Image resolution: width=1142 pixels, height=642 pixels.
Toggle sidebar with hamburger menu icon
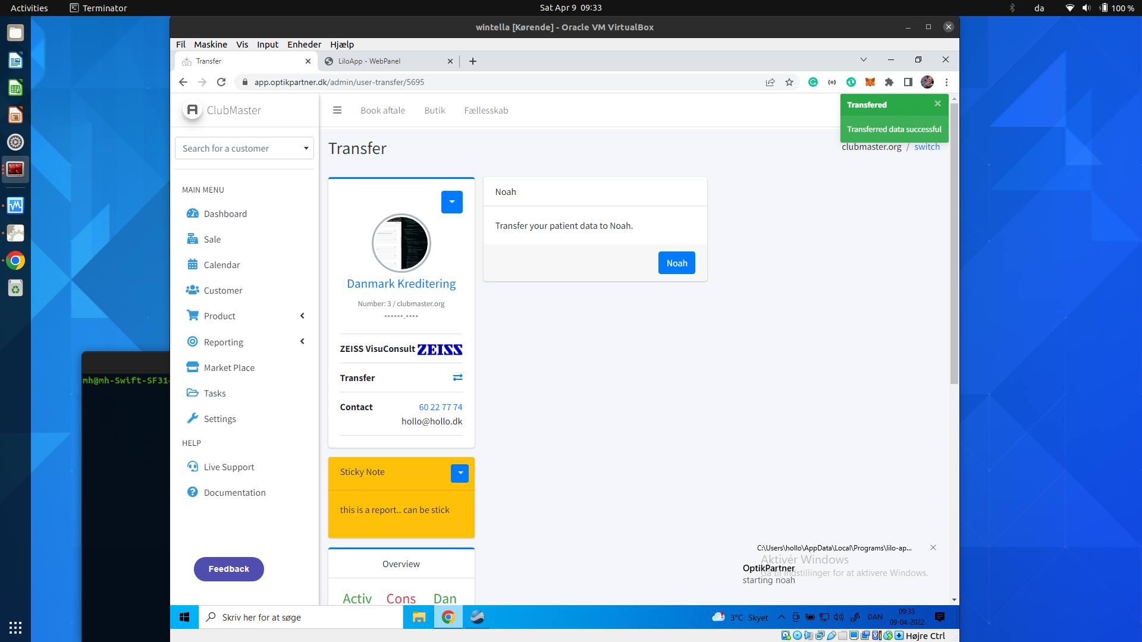tap(337, 110)
